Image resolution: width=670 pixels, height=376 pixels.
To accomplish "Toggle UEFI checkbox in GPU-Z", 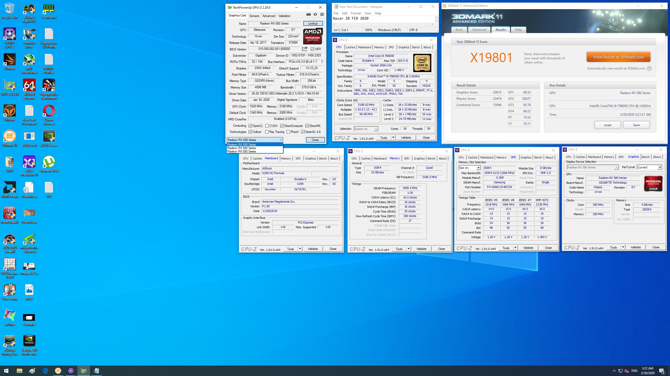I will pos(312,49).
